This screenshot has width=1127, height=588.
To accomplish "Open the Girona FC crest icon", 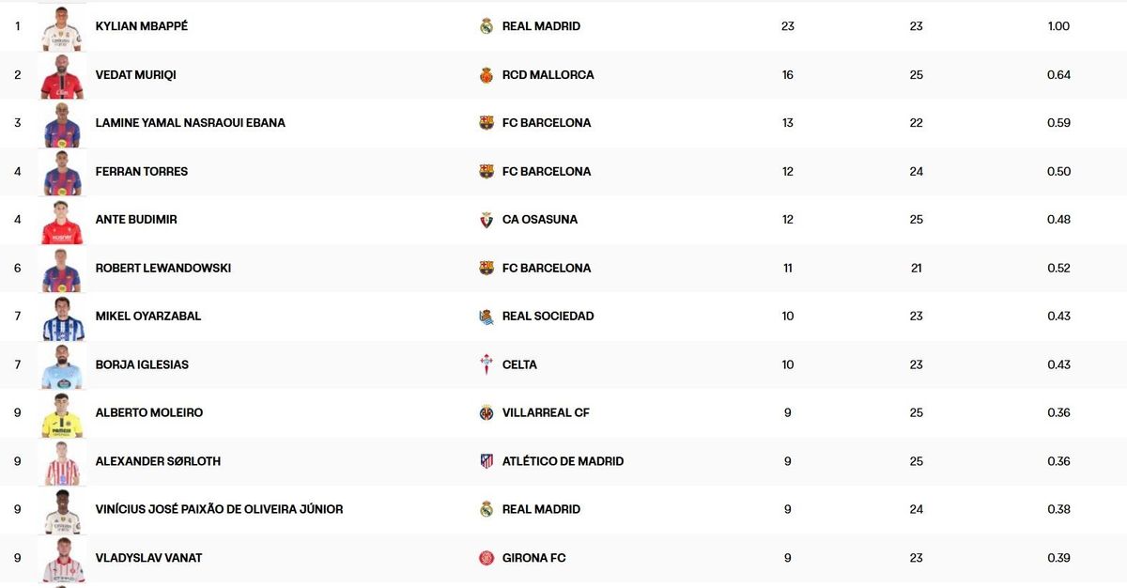I will 486,558.
